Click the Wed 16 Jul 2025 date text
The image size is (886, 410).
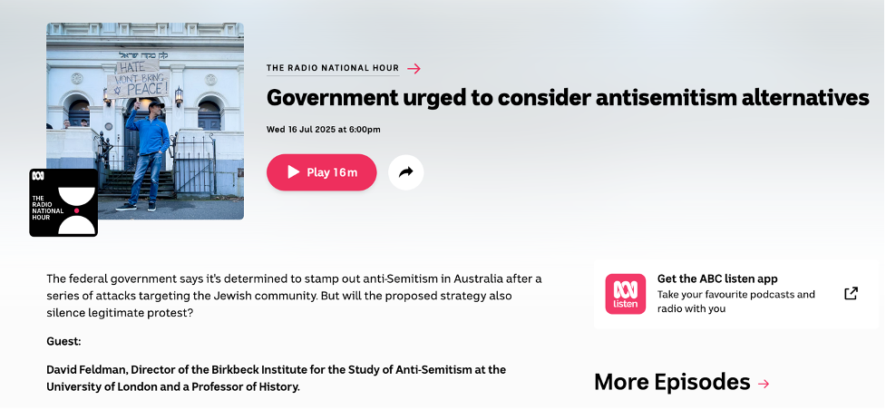click(x=323, y=130)
